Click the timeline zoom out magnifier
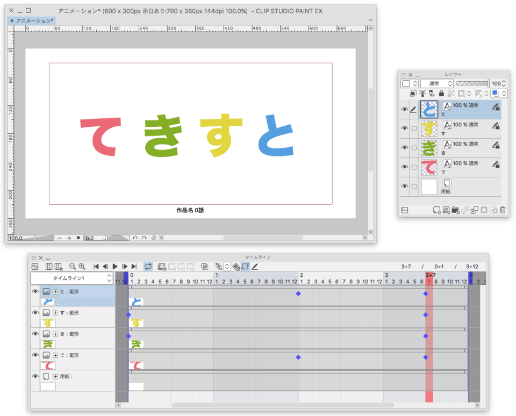 pos(73,267)
